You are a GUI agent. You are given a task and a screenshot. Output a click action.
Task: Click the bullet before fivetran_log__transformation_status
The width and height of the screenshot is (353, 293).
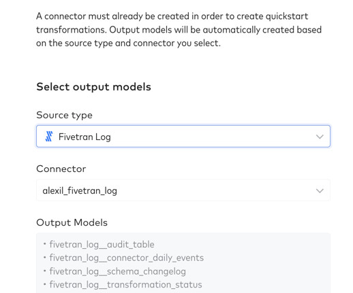[x=45, y=284]
